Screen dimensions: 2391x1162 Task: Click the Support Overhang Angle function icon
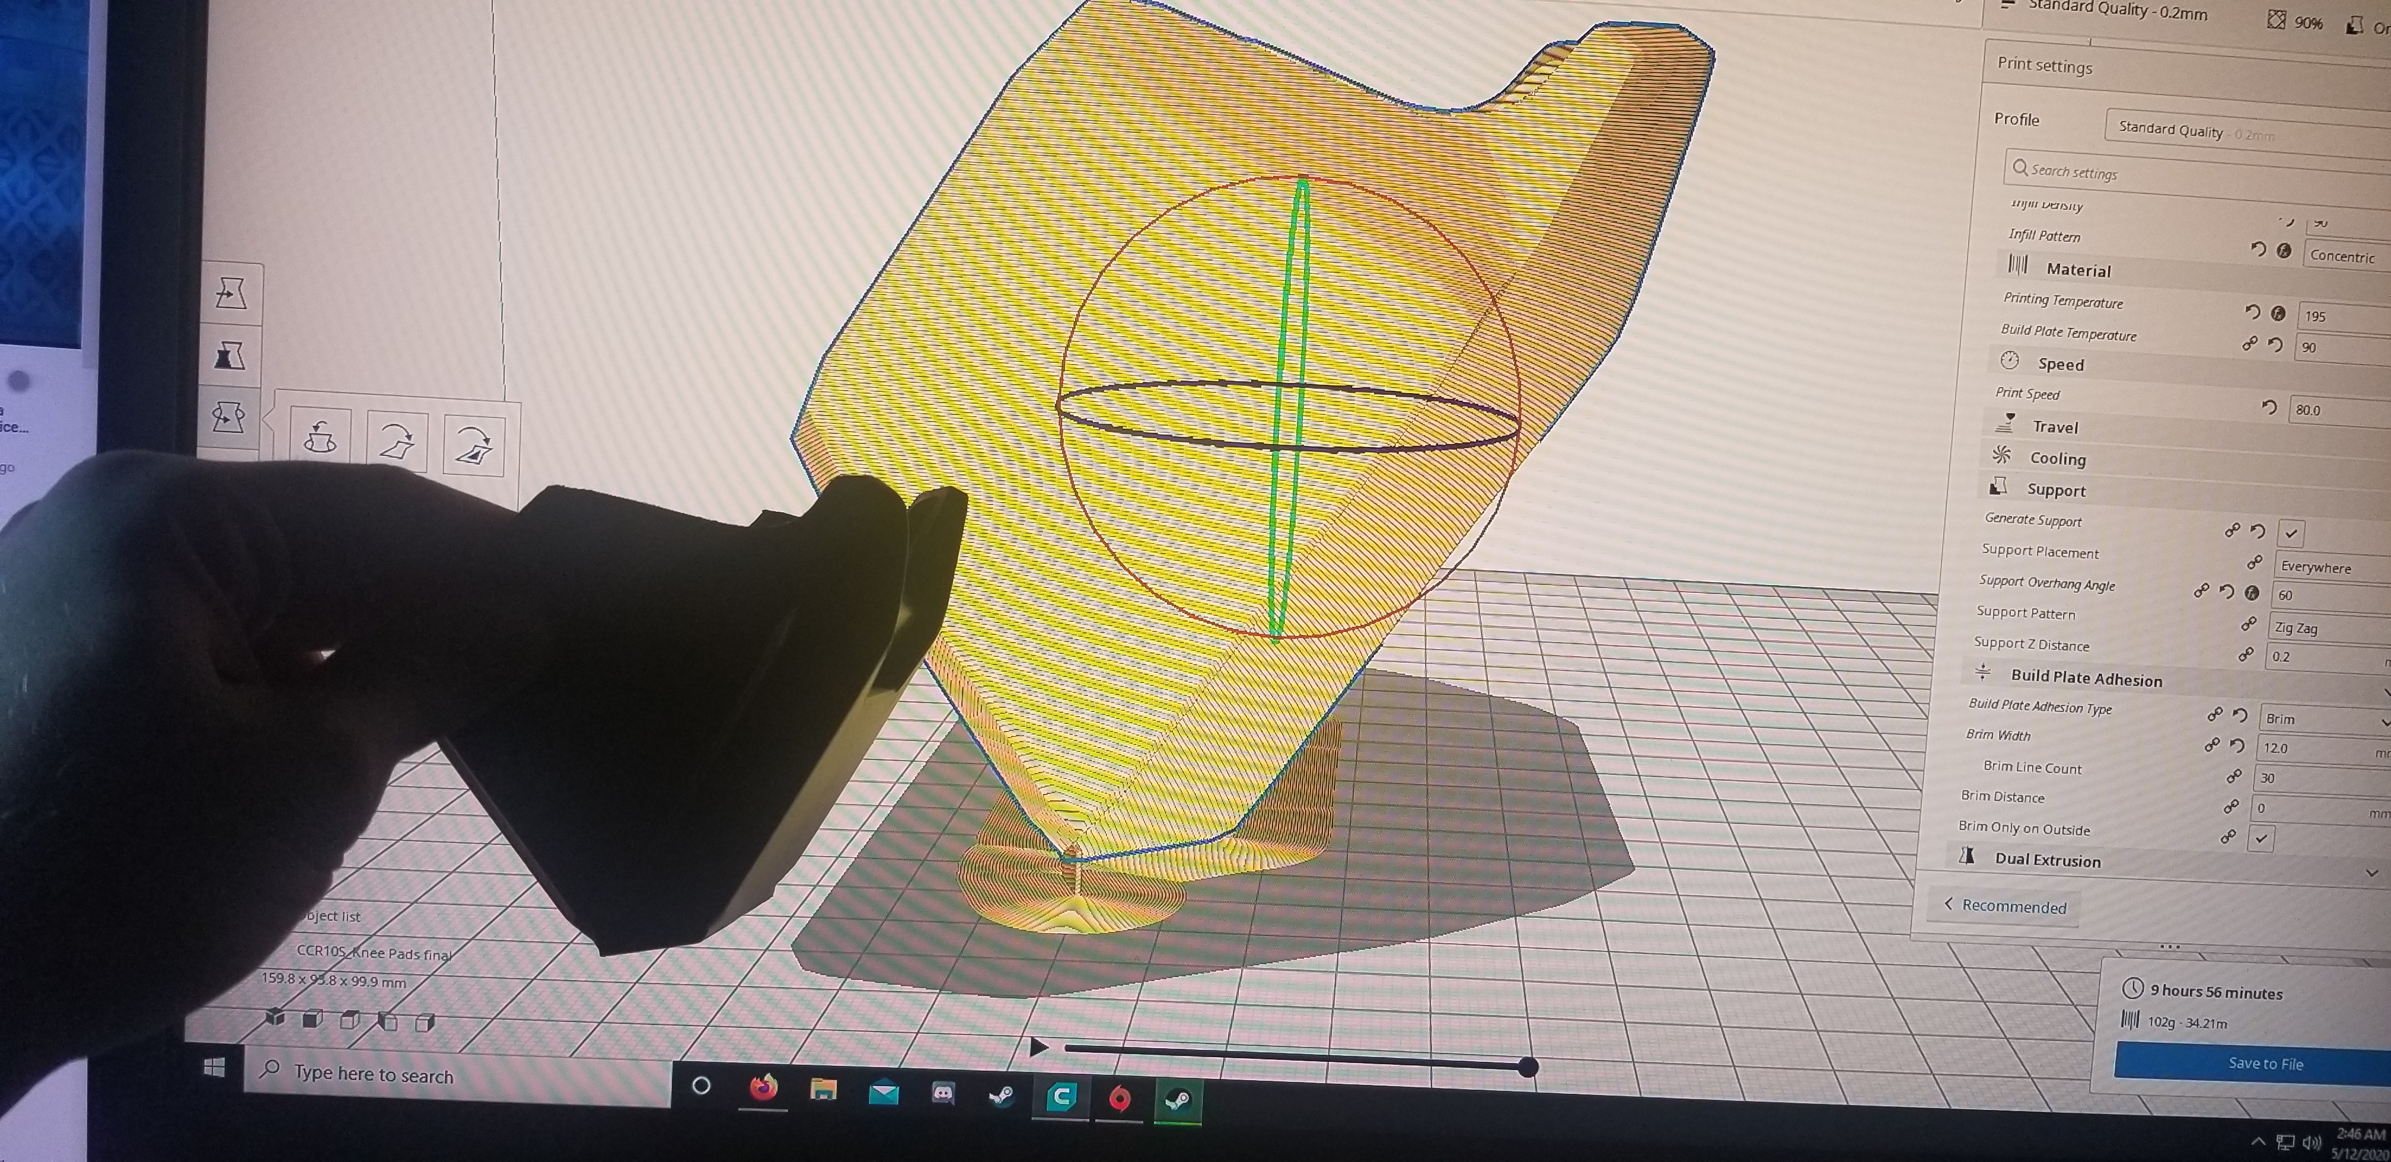point(2251,592)
